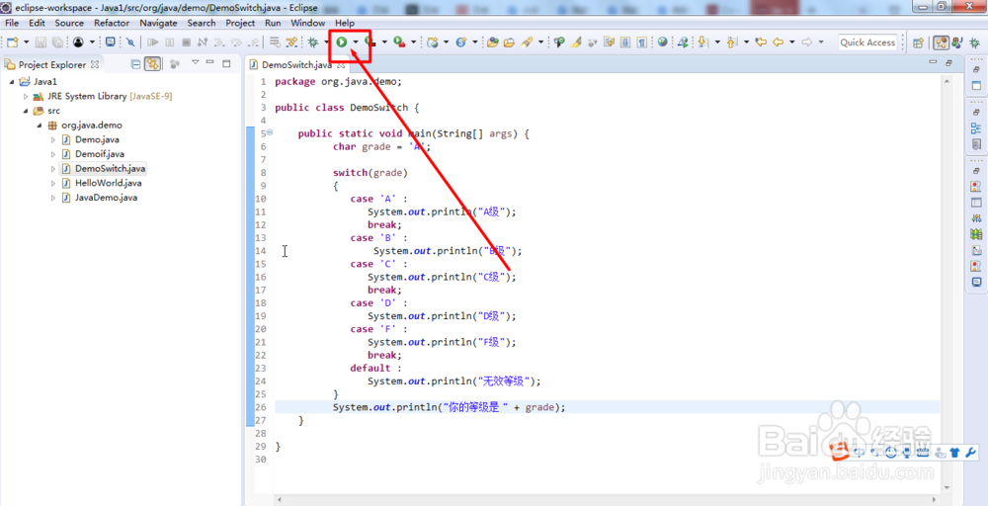Click the Drop to Frame icon

click(274, 42)
